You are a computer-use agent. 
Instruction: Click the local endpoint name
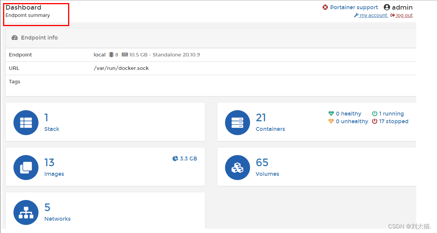click(x=100, y=55)
